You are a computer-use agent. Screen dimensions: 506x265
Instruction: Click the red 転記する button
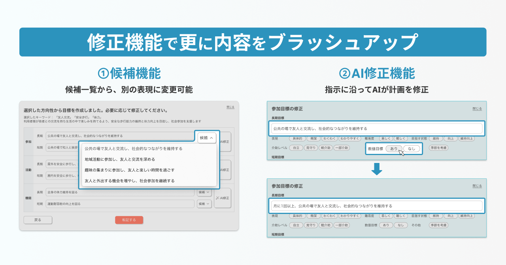click(129, 220)
